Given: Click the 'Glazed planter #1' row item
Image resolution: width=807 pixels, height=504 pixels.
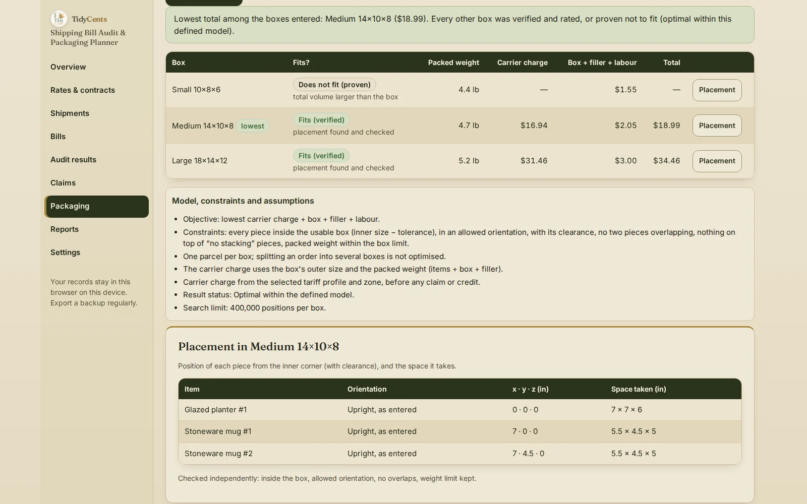Looking at the screenshot, I should [215, 410].
